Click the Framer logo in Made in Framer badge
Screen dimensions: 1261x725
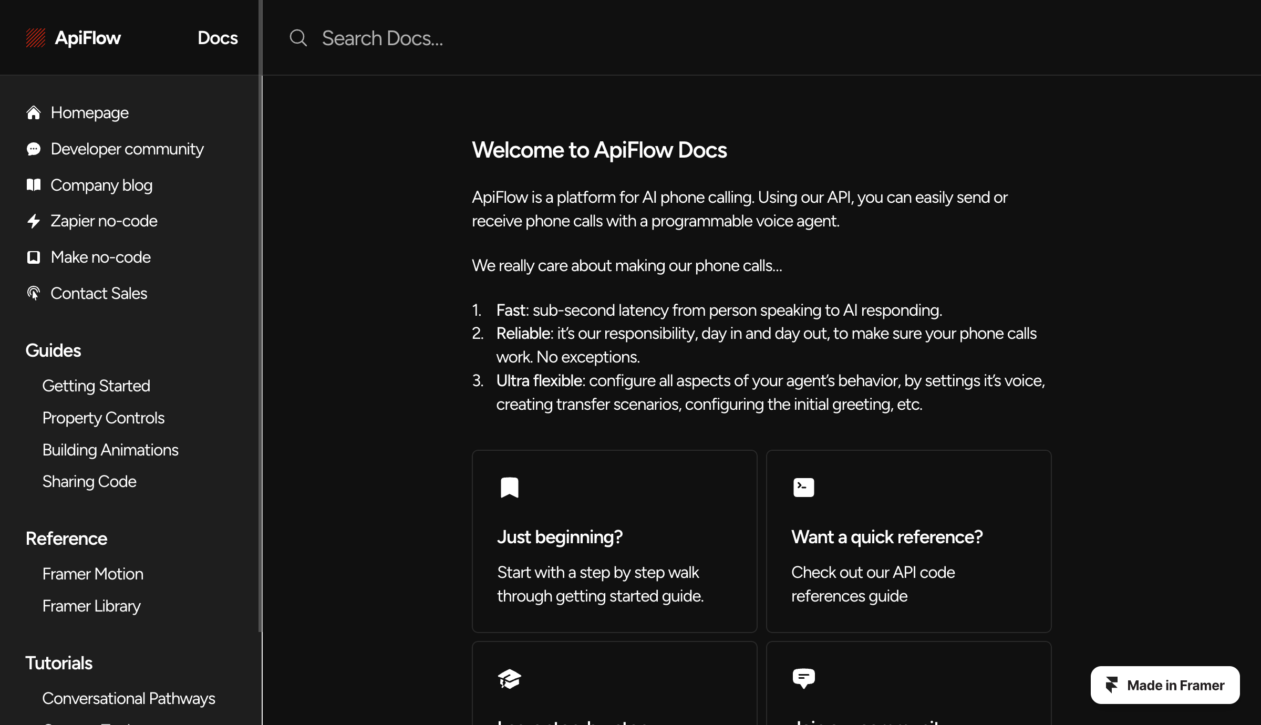[1112, 685]
